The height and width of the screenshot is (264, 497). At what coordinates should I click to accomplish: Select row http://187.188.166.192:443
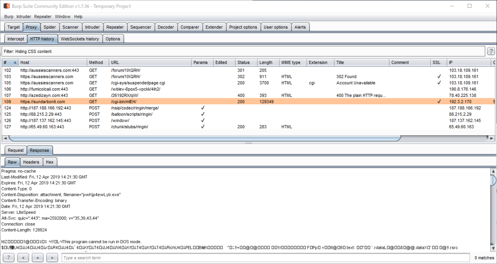(x=248, y=108)
